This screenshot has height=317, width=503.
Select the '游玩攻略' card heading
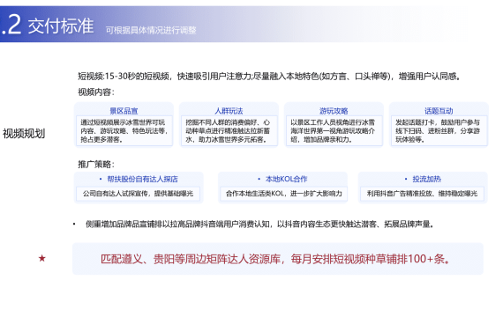[334, 111]
